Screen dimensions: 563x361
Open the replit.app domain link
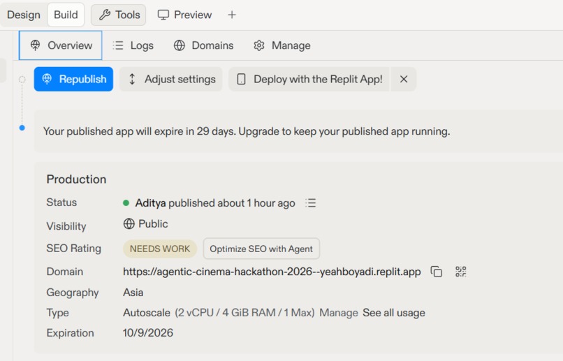(x=272, y=272)
